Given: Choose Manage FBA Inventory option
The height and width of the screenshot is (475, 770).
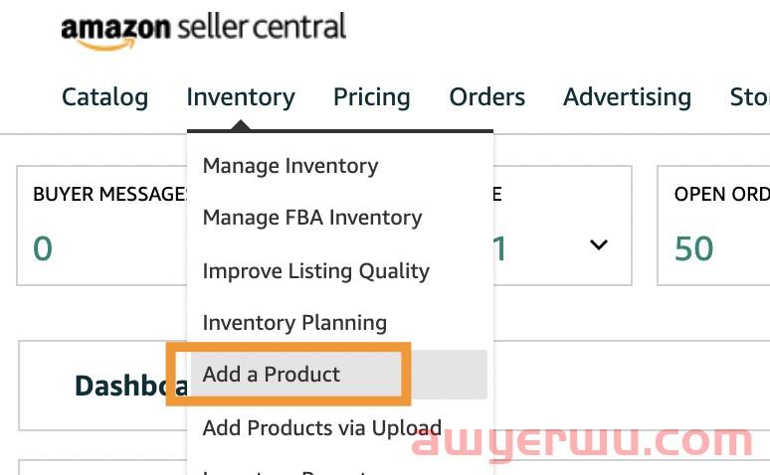Looking at the screenshot, I should tap(312, 218).
